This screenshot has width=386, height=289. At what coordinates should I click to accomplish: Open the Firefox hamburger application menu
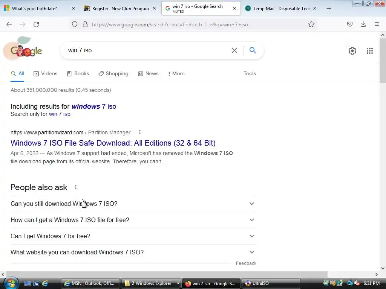click(377, 24)
